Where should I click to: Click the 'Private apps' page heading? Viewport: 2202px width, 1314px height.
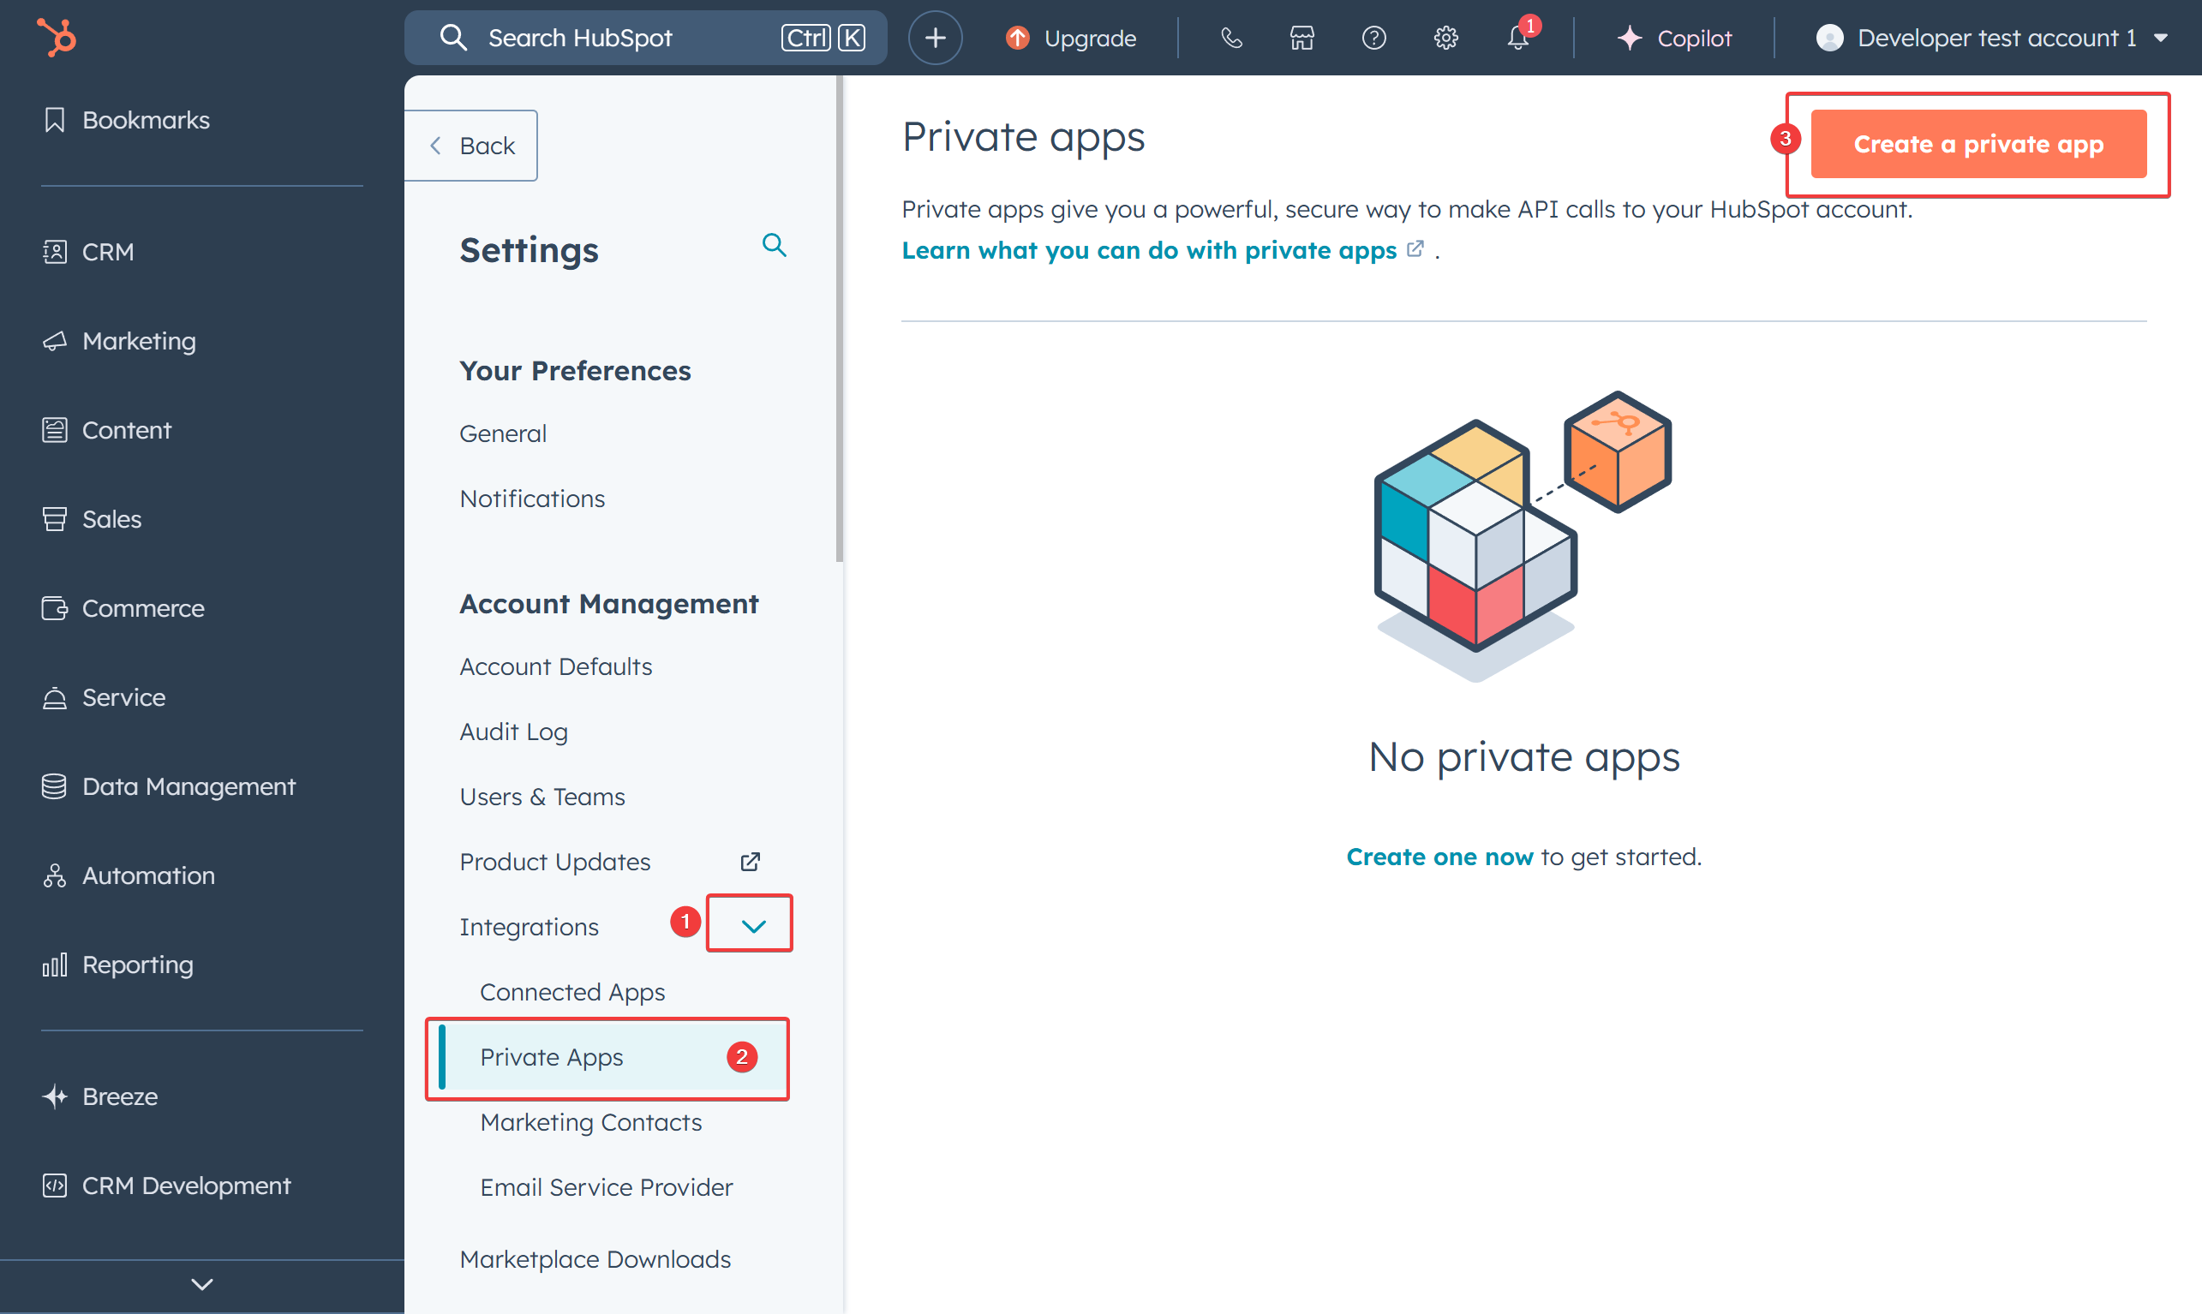[x=1024, y=137]
